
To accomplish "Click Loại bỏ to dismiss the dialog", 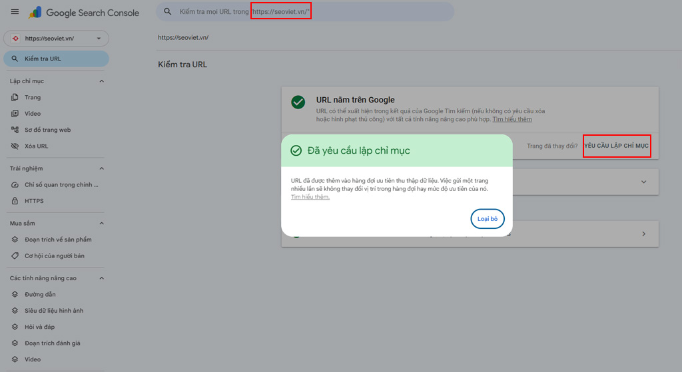I will coord(487,219).
